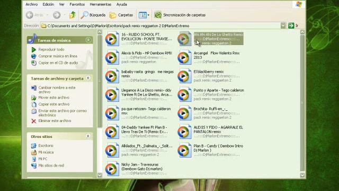339x191 pixels.
Task: Click the red X delete file icon
Action: pyautogui.click(x=33, y=121)
